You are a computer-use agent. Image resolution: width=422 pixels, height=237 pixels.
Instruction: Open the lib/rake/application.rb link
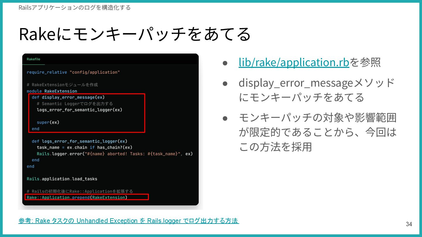(294, 62)
